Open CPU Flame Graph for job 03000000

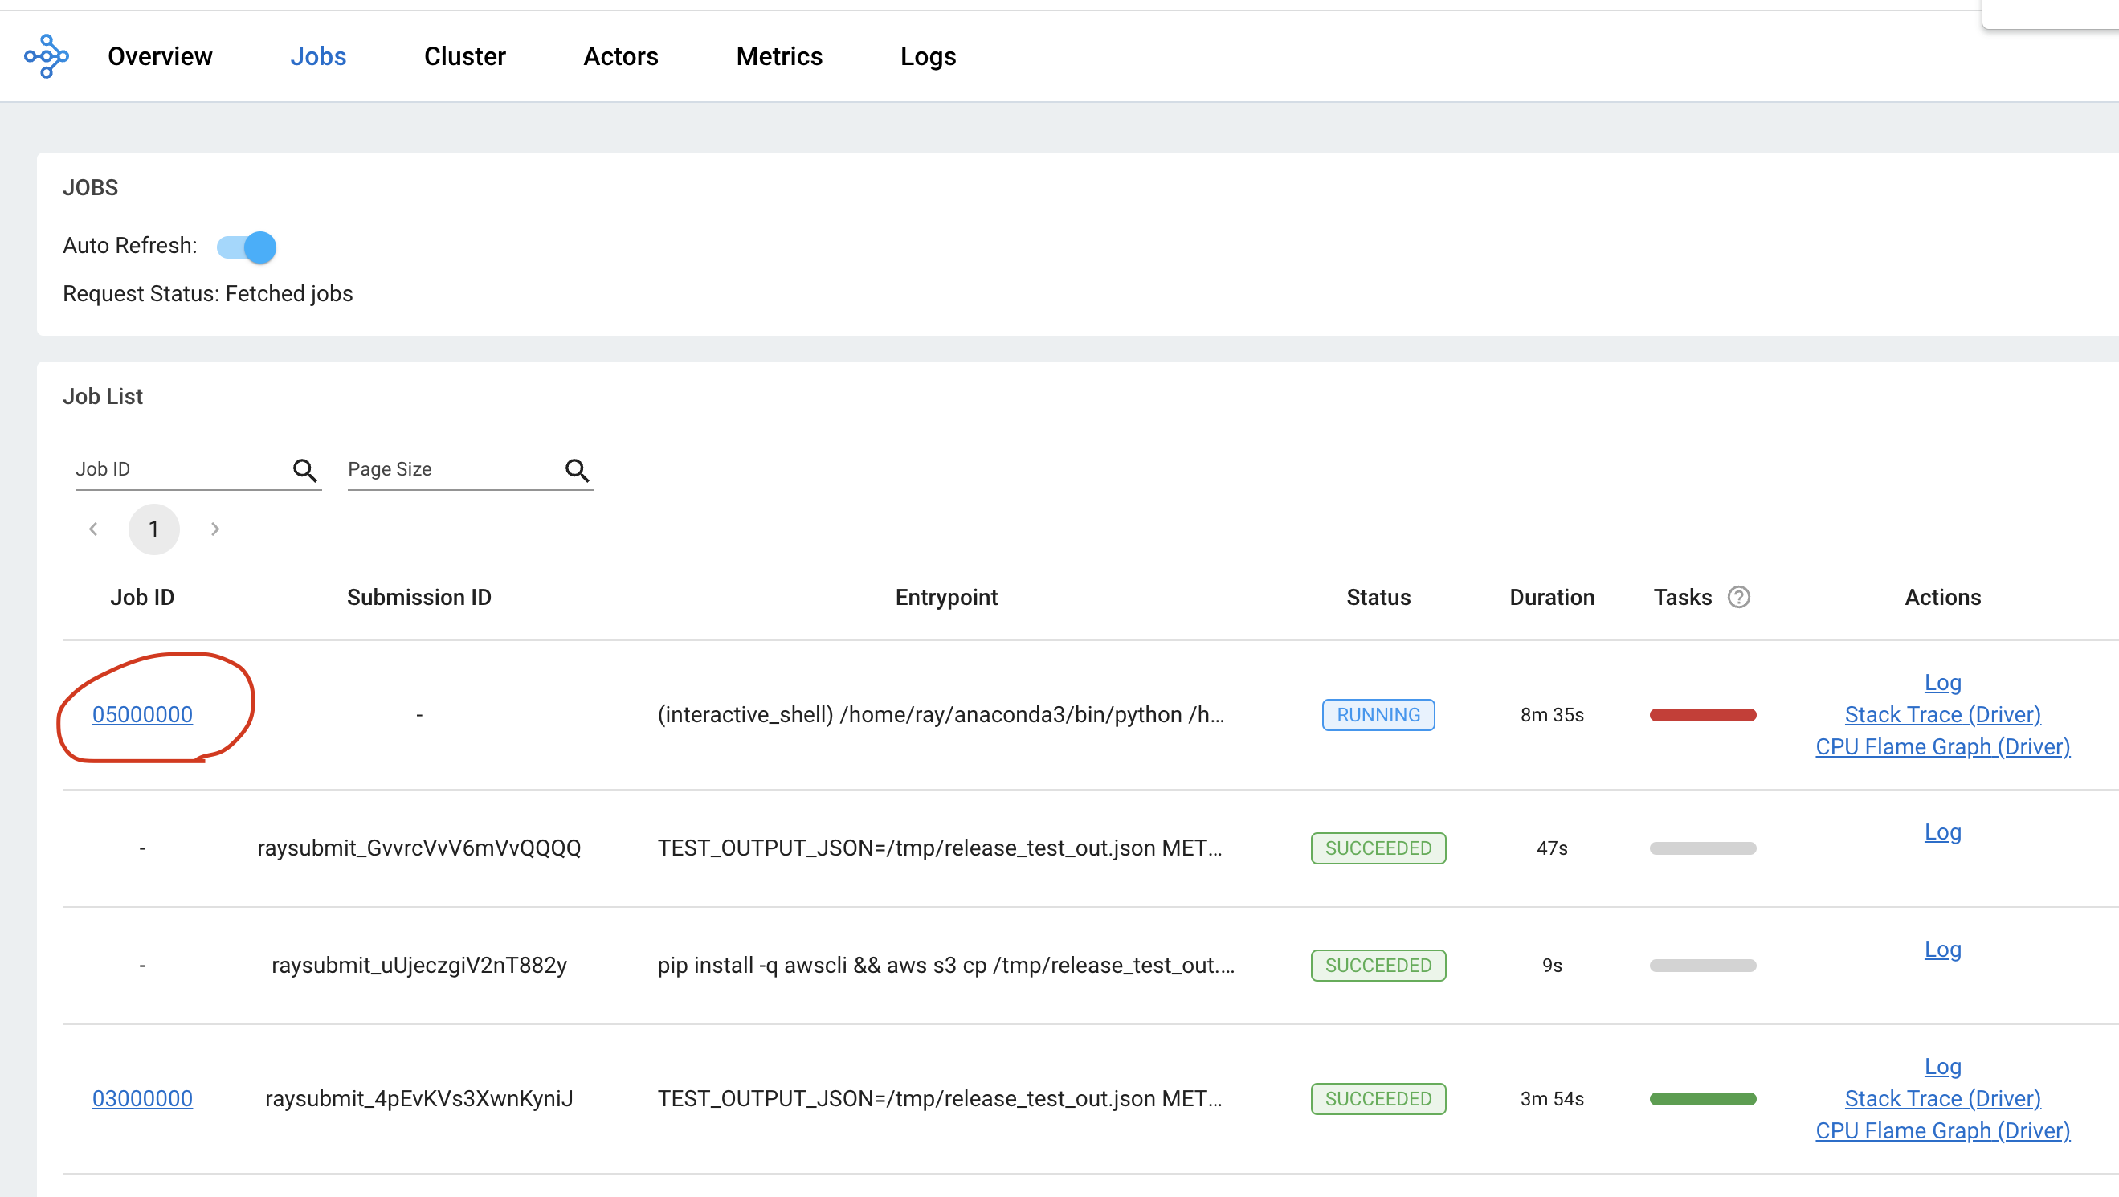[x=1942, y=1130]
